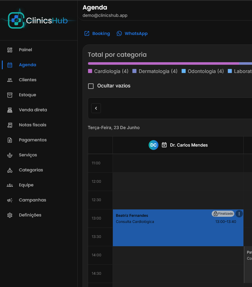Click the 14:00 time label

click(96, 255)
